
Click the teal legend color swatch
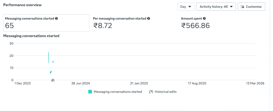[90, 92]
